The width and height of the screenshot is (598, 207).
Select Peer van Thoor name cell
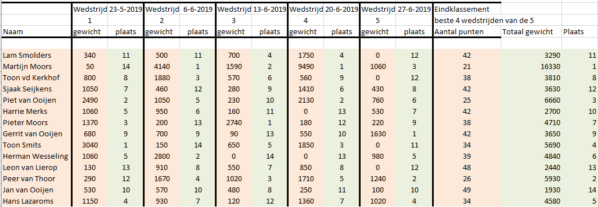[37, 179]
